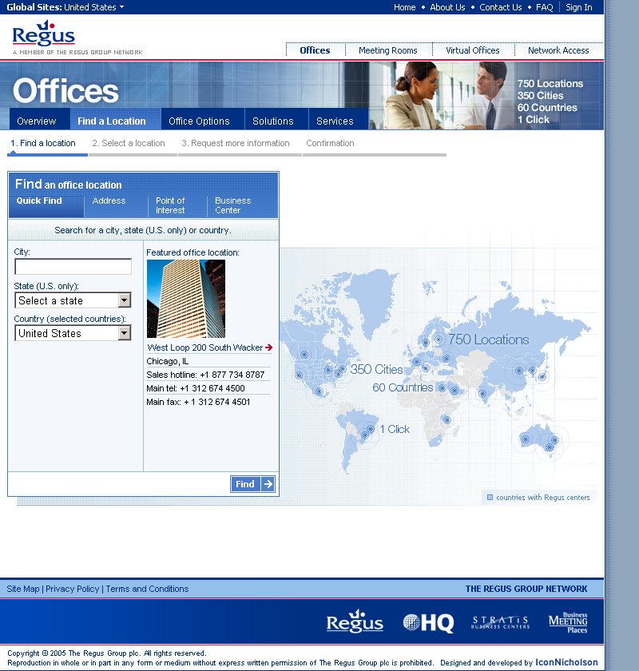Screen dimensions: 639x671
Task: Open the HQ network logo
Action: pos(428,622)
